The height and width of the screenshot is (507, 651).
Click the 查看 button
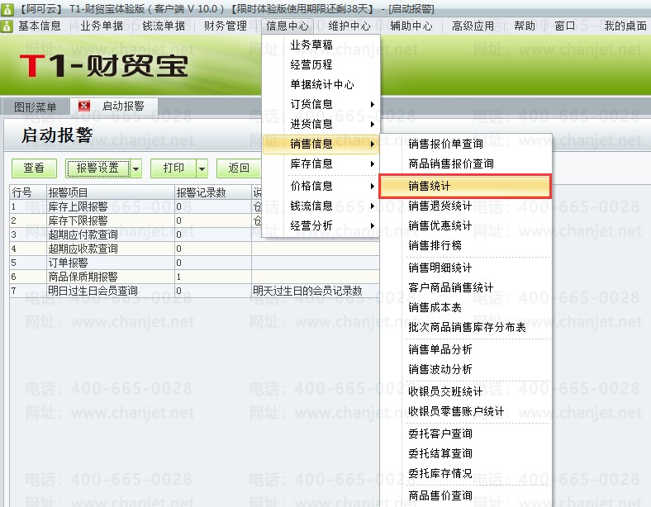[34, 168]
